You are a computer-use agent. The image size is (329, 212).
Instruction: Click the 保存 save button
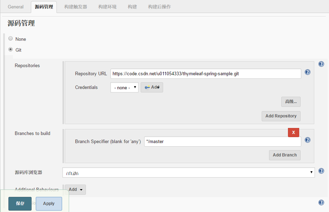20,204
